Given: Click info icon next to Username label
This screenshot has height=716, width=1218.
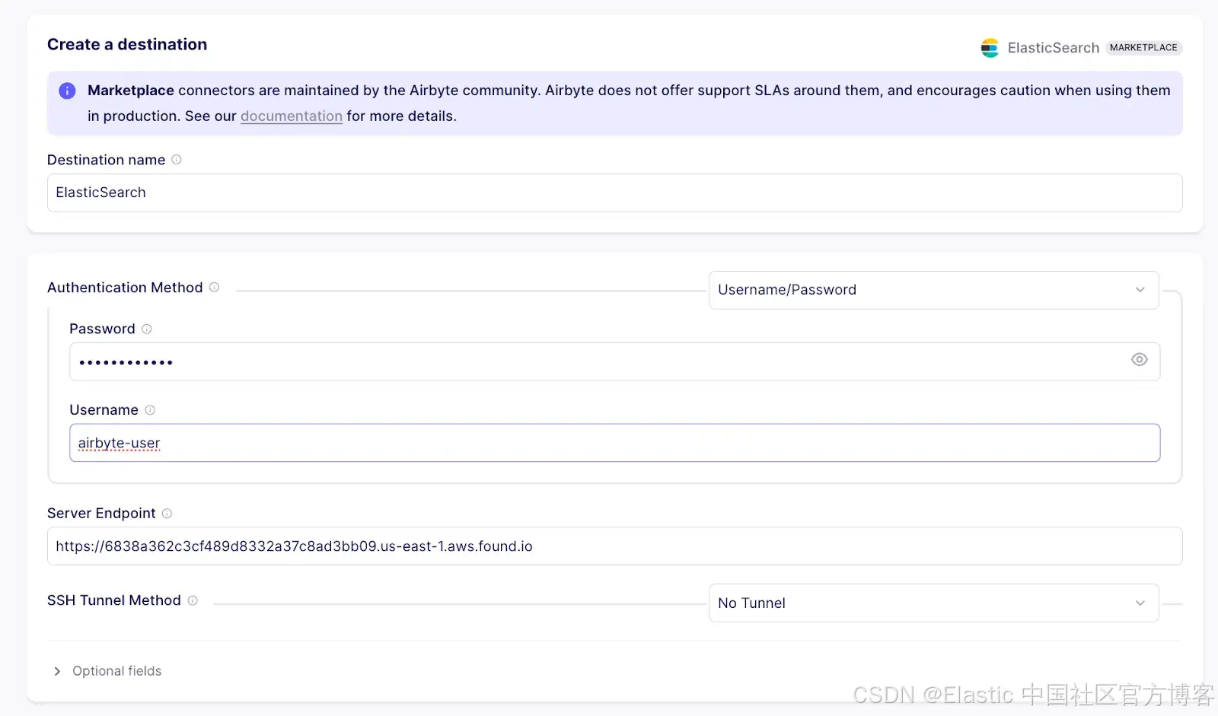Looking at the screenshot, I should 150,410.
